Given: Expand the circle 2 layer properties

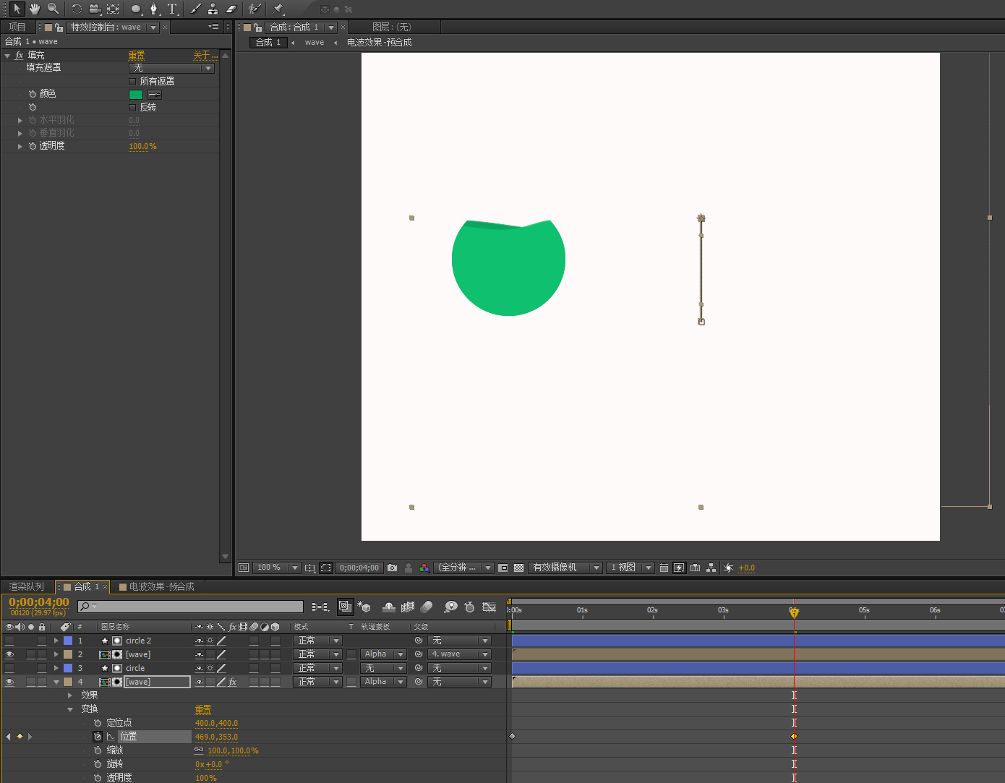Looking at the screenshot, I should [x=56, y=641].
